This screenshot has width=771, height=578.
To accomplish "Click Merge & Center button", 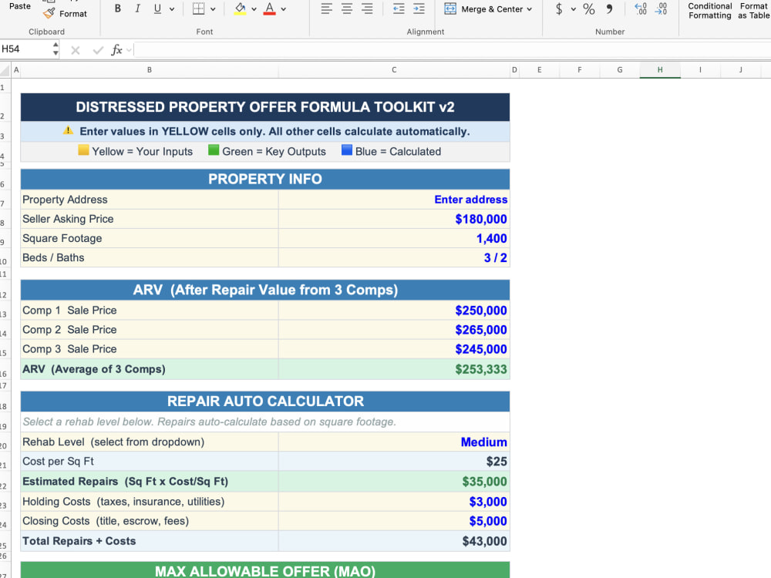I will pos(483,8).
